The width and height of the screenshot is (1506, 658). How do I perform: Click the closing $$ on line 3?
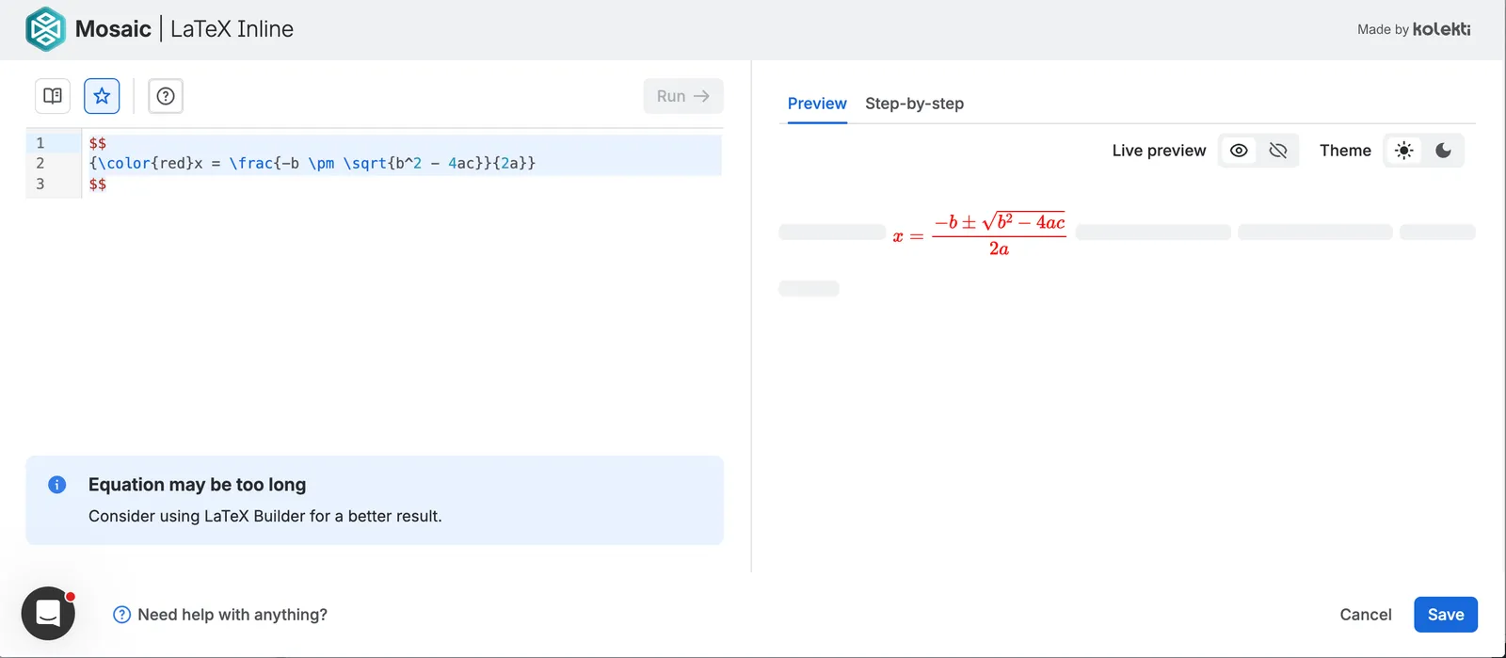click(98, 185)
